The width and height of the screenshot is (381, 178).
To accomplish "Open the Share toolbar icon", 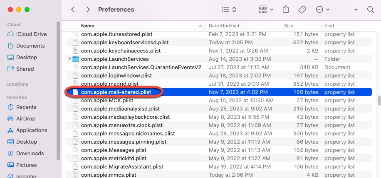I will coord(286,9).
